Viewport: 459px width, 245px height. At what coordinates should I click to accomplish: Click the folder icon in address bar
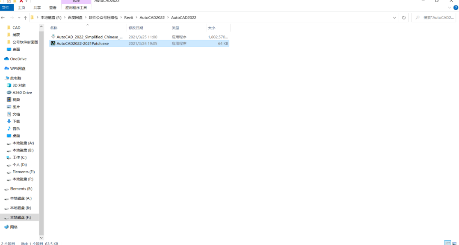(x=32, y=17)
